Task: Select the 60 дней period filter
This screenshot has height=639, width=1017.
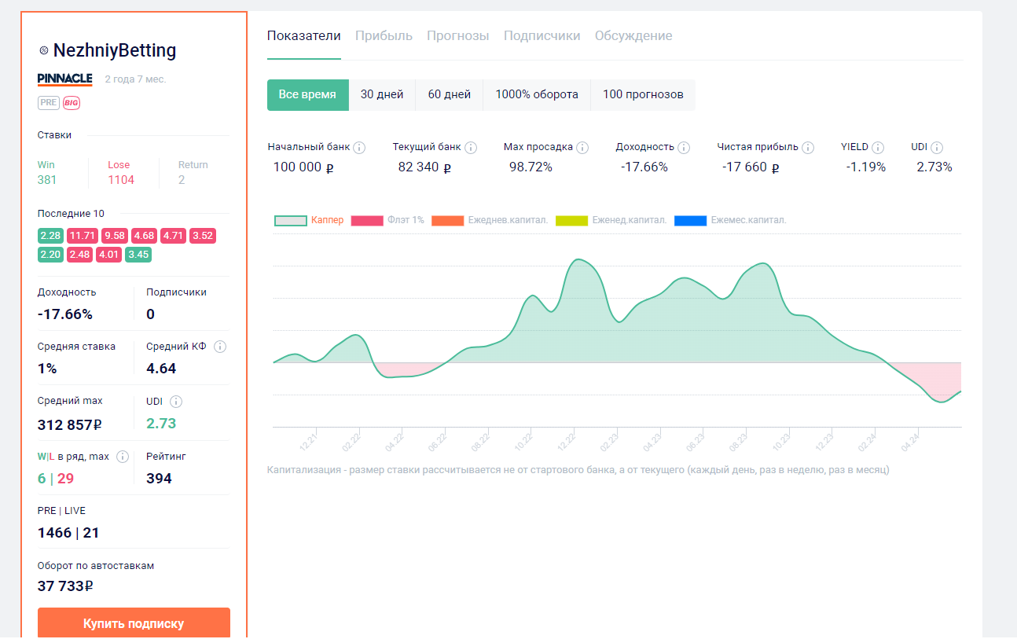Action: [450, 95]
